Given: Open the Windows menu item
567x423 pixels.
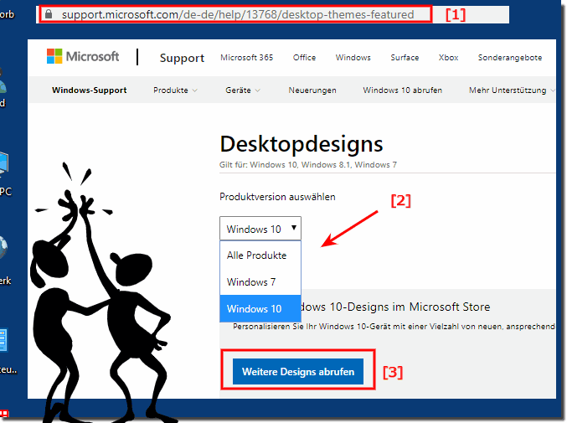Looking at the screenshot, I should pos(353,58).
